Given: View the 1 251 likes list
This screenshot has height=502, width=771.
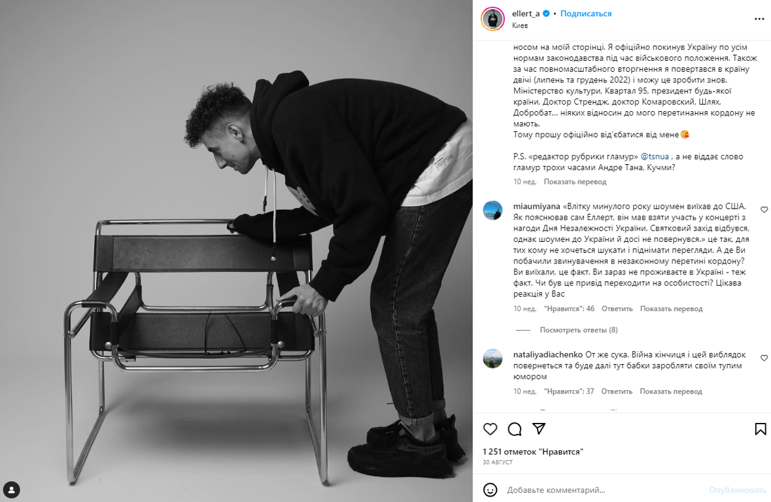Looking at the screenshot, I should 533,452.
